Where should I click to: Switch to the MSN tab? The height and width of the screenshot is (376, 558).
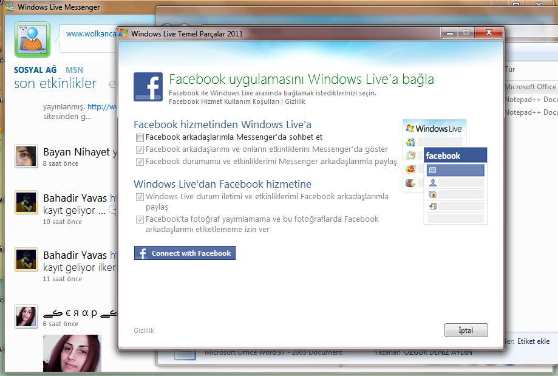(75, 70)
